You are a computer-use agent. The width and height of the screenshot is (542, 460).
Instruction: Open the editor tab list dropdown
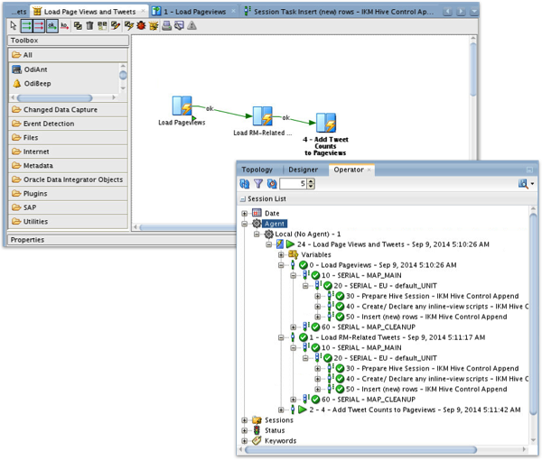coord(474,12)
